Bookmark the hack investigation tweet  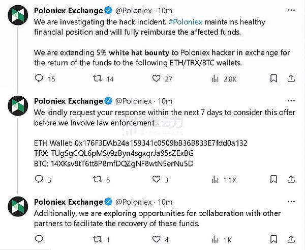(273, 79)
